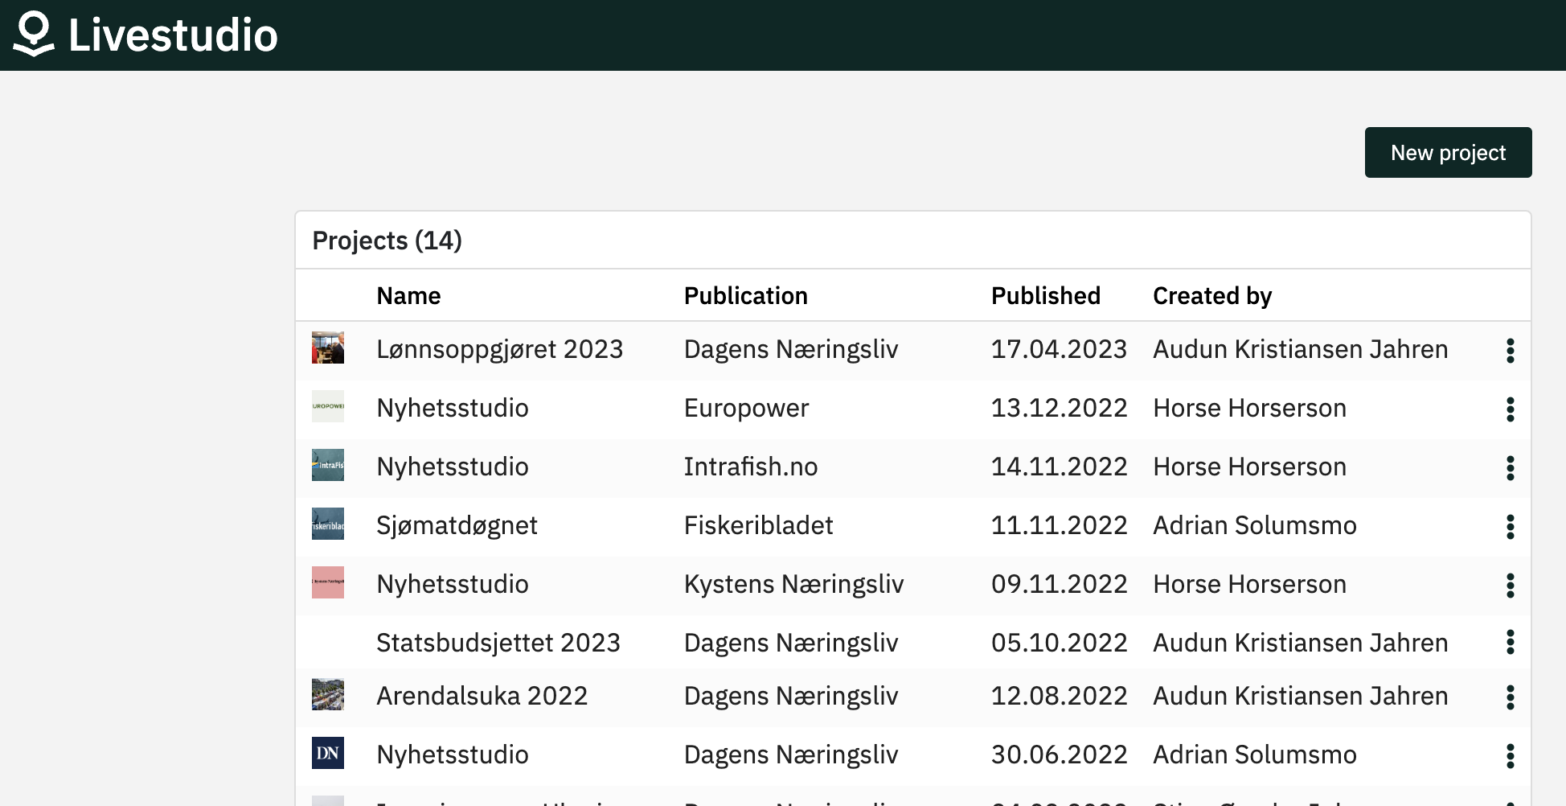Open the three-dot menu for Sjømatdøgnet
This screenshot has height=806, width=1566.
[x=1511, y=527]
